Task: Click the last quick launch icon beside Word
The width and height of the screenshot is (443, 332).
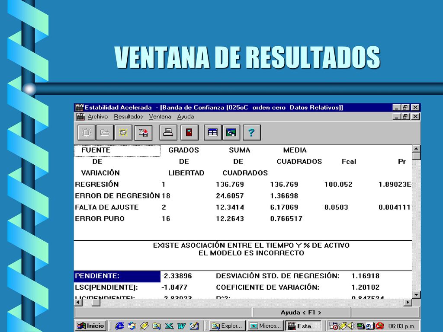Action: [x=194, y=326]
